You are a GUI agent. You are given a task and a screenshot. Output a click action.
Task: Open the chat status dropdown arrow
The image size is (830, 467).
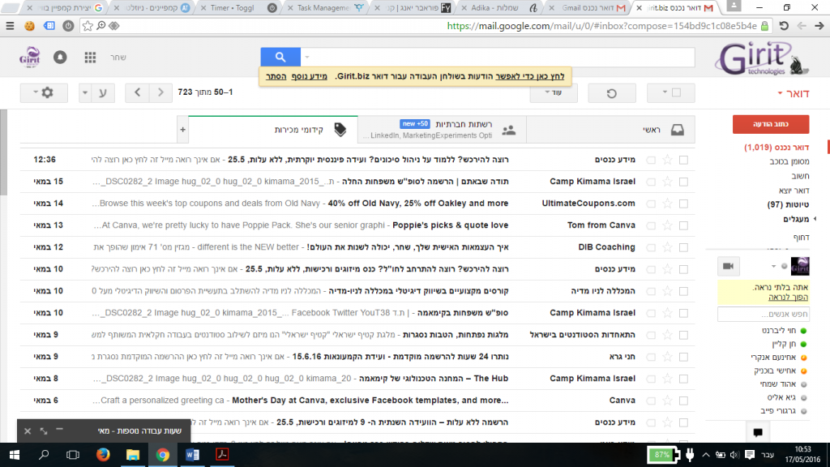[x=773, y=266]
